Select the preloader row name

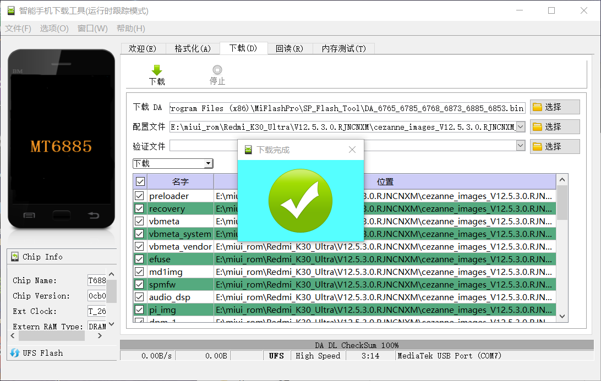(x=169, y=196)
